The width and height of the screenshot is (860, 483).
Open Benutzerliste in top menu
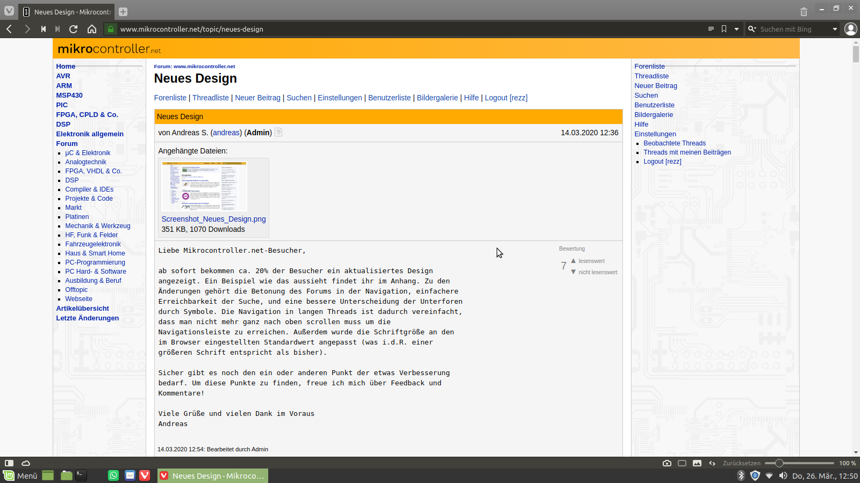click(389, 98)
